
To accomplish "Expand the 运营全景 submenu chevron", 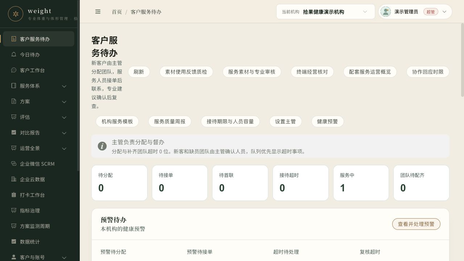I will pyautogui.click(x=64, y=148).
